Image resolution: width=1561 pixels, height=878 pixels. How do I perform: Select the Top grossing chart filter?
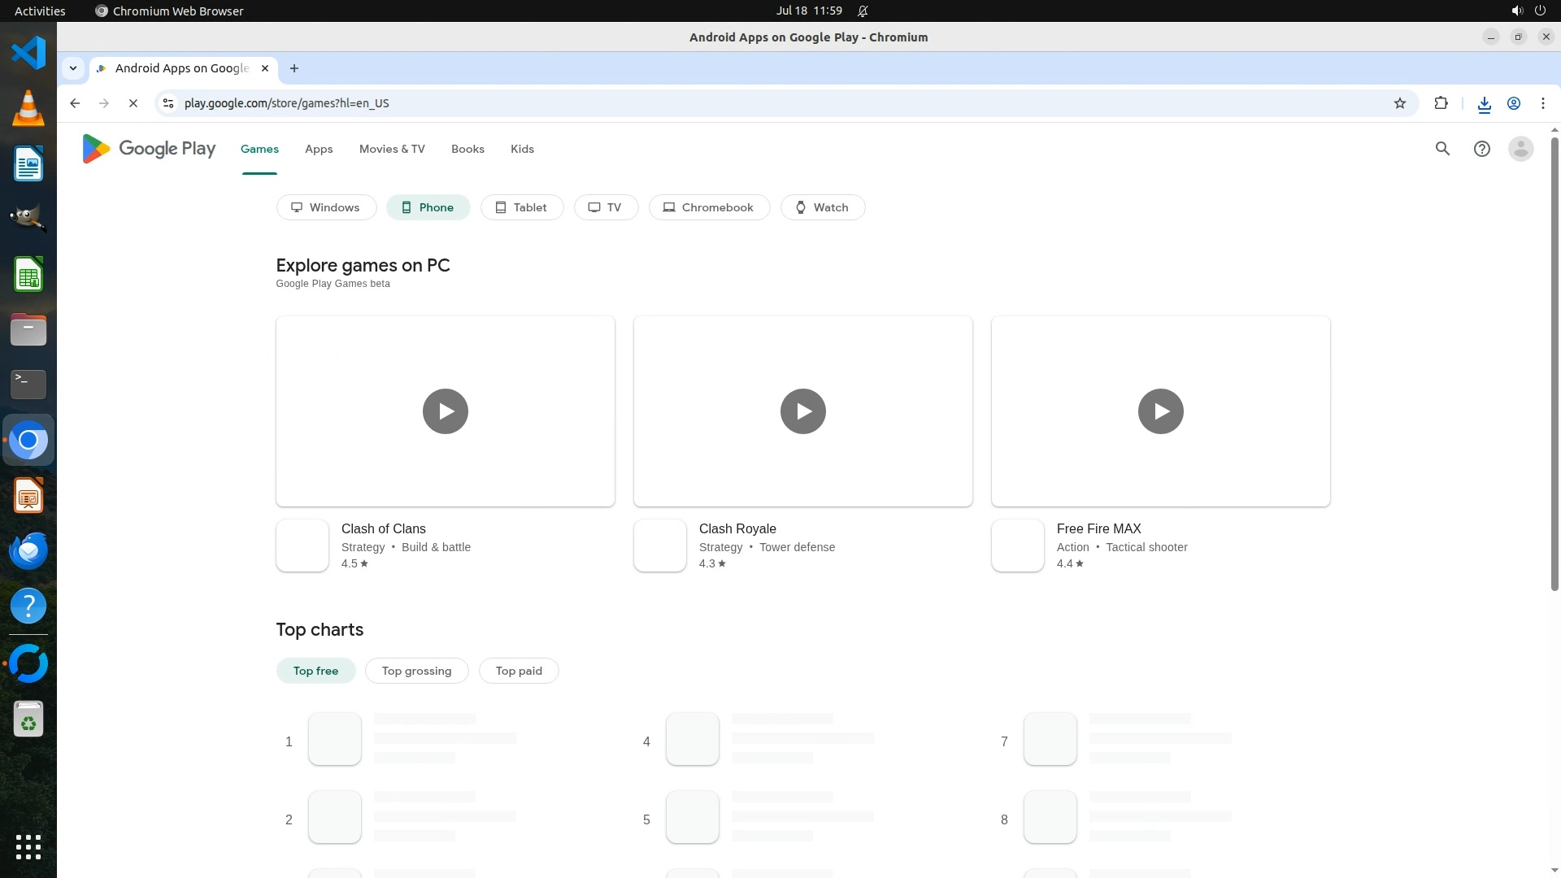[416, 671]
